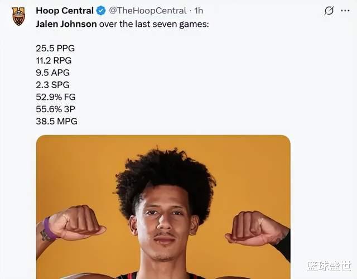
Task: Click the 11.2 RPG stat line
Action: coord(54,60)
